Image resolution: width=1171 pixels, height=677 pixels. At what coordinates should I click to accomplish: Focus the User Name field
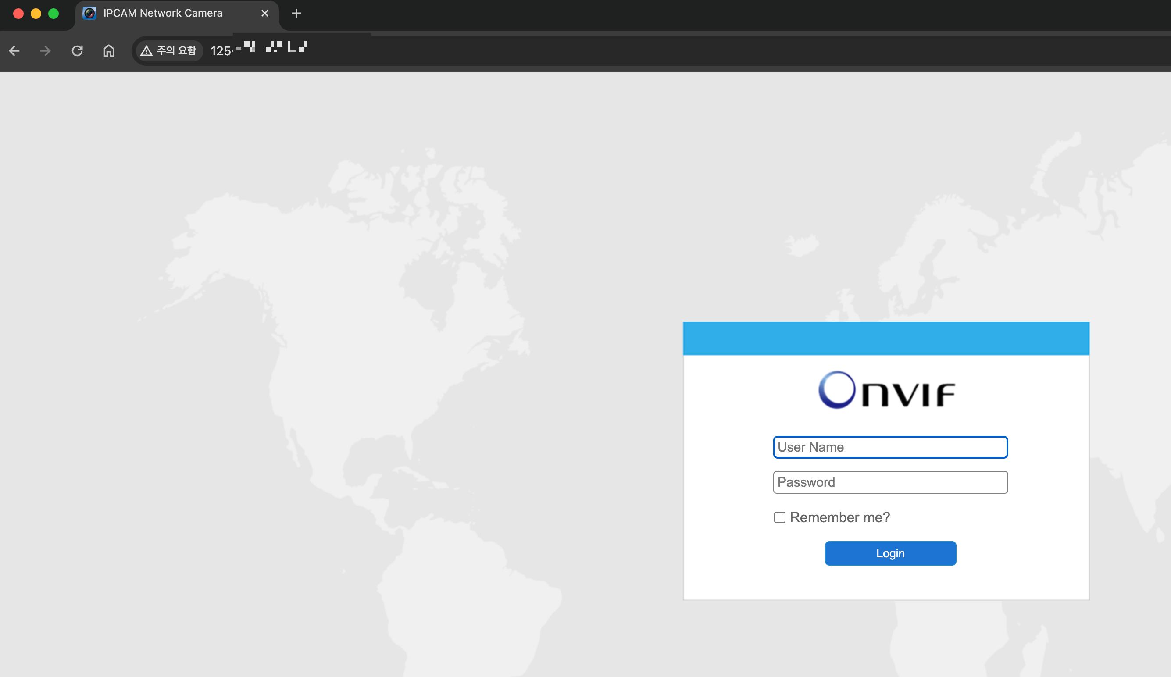pyautogui.click(x=890, y=447)
